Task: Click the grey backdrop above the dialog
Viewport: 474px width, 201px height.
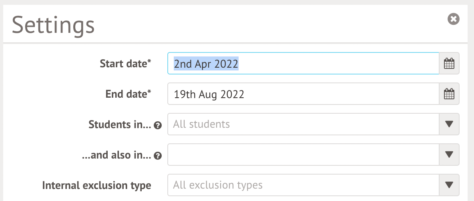Action: pos(237,2)
